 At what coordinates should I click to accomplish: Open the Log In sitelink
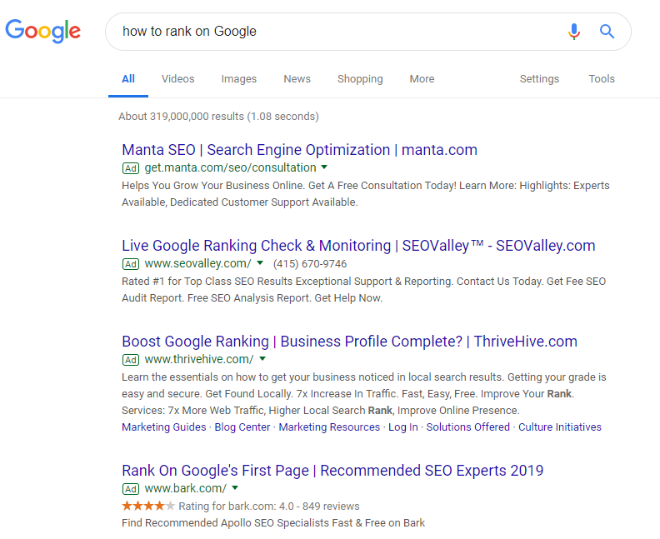pyautogui.click(x=402, y=427)
